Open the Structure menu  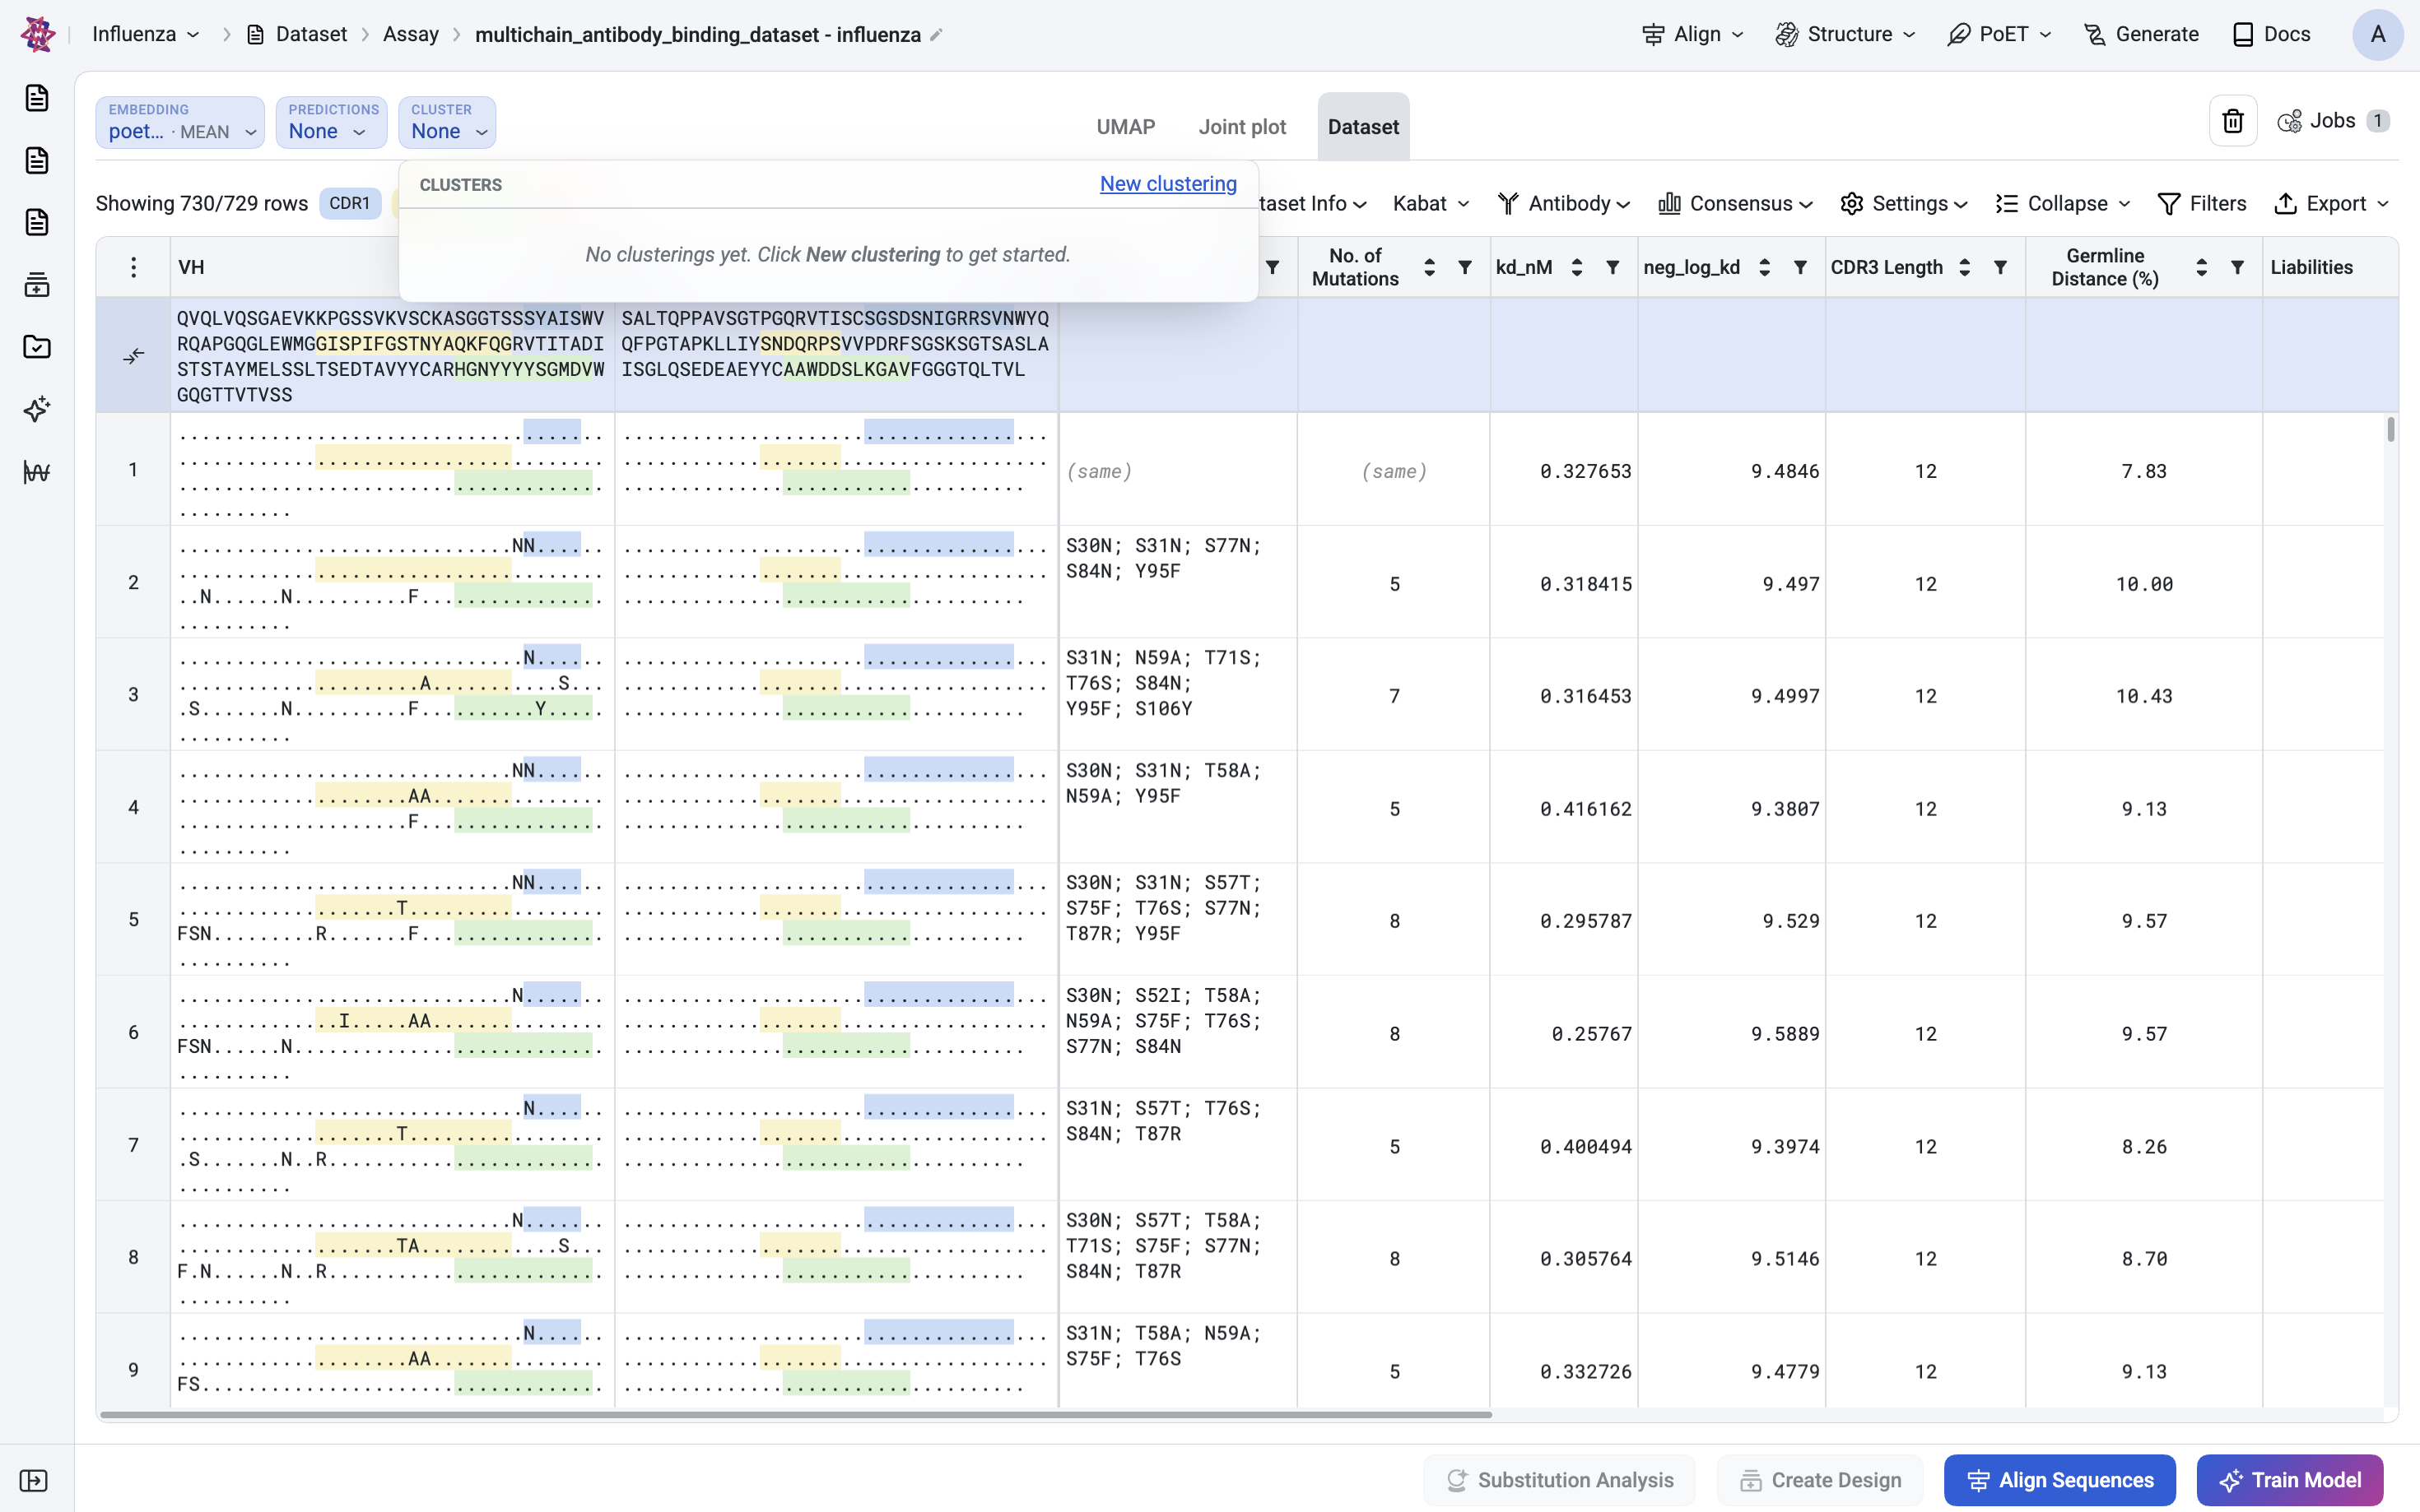pyautogui.click(x=1845, y=34)
